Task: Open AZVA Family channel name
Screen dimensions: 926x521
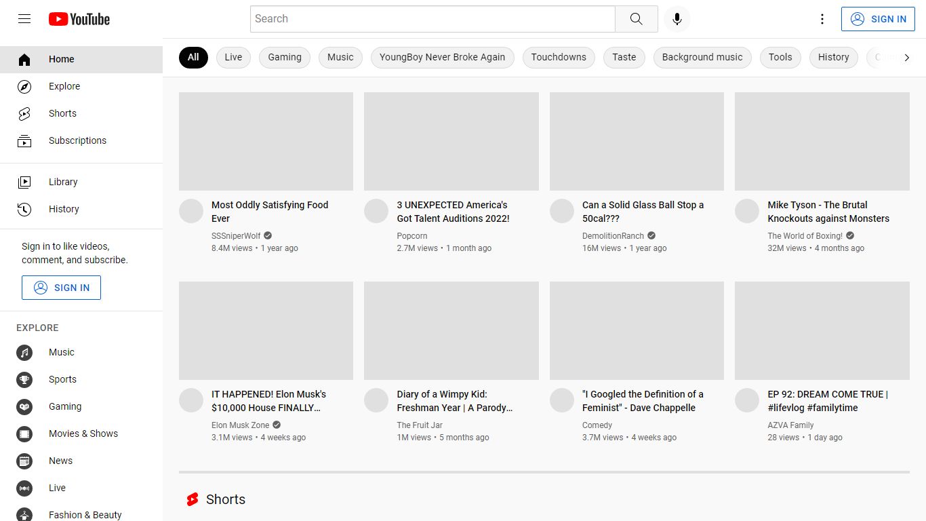Action: (790, 425)
